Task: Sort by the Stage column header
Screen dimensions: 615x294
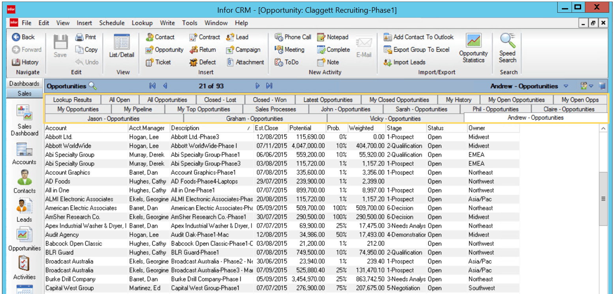Action: click(x=406, y=128)
